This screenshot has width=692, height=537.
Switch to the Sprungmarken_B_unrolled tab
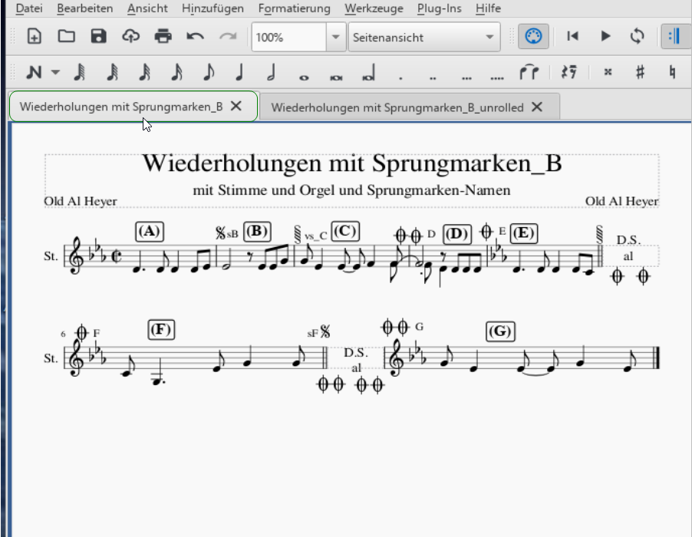tap(399, 107)
